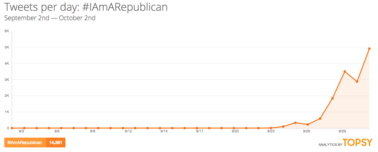Image resolution: width=378 pixels, height=152 pixels.
Task: Click the "September 2nd — October 2nd" subtitle
Action: point(50,18)
